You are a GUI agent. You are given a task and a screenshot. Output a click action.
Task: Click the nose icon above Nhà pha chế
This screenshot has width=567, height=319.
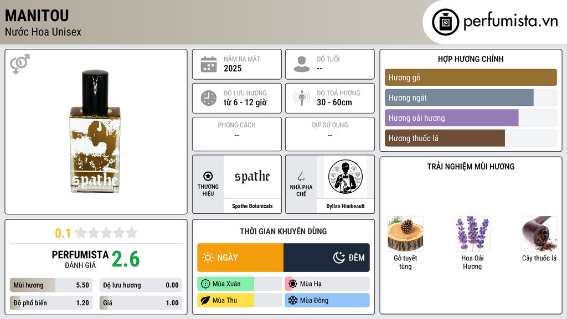point(301,176)
